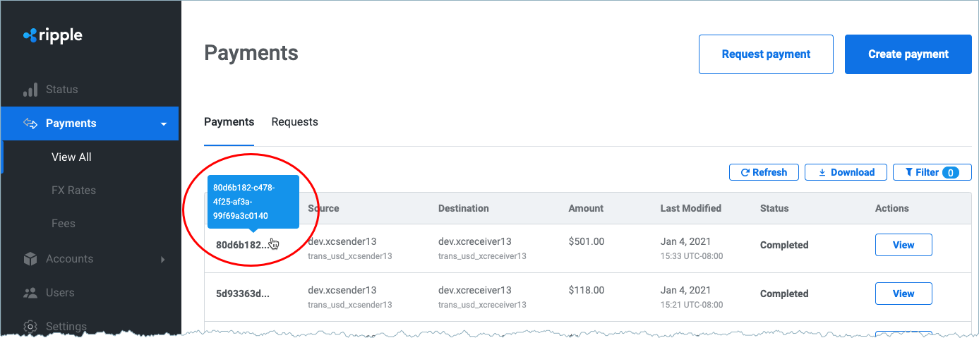Click the Amount column header
The image size is (979, 338).
586,208
